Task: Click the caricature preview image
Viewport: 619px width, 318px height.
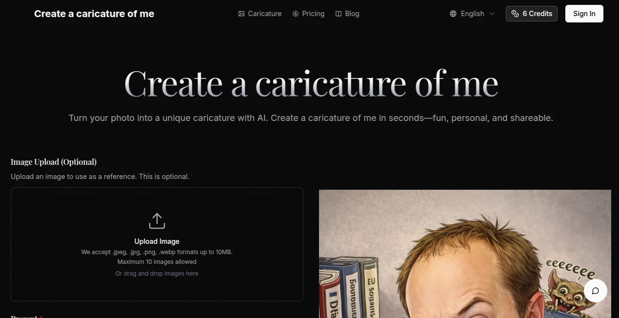Action: pos(464,254)
